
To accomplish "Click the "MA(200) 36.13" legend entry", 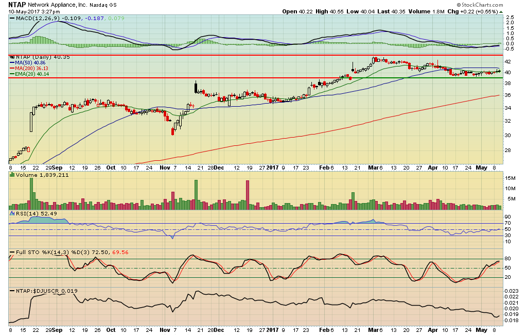I will click(31, 69).
